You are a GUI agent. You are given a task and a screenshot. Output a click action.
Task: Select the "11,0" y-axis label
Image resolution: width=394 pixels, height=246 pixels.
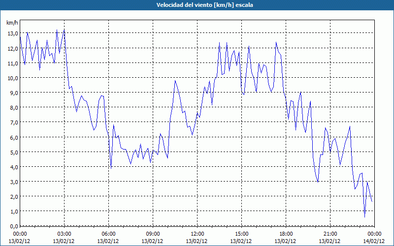coord(13,63)
